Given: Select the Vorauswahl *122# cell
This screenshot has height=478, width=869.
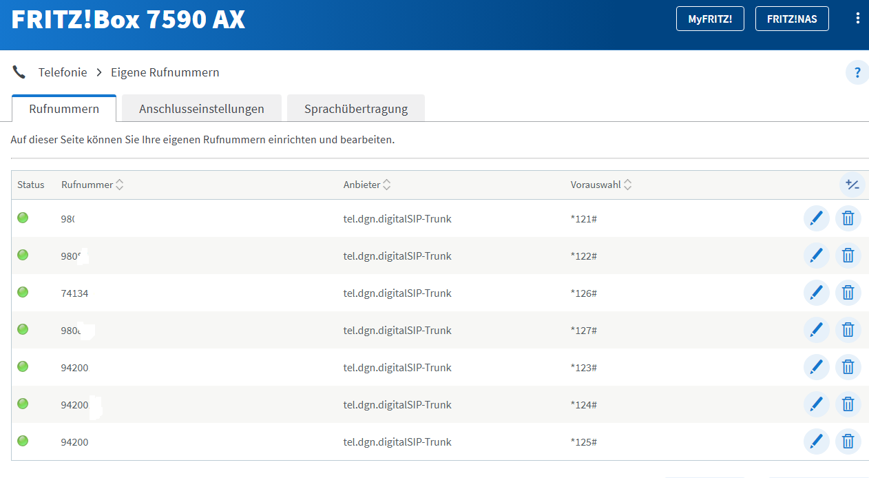Looking at the screenshot, I should coord(583,256).
